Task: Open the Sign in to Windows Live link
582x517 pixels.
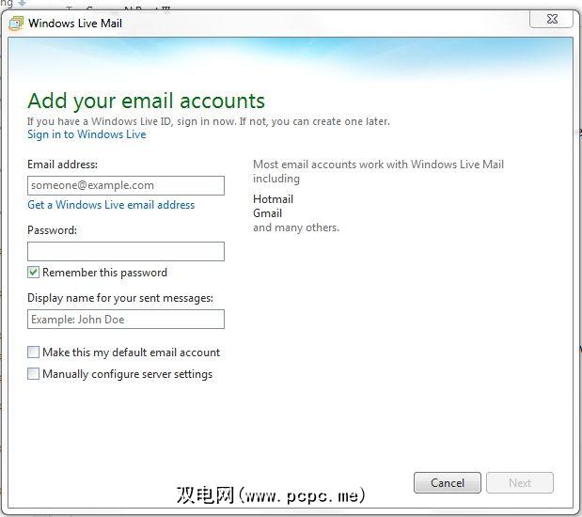Action: coord(87,134)
